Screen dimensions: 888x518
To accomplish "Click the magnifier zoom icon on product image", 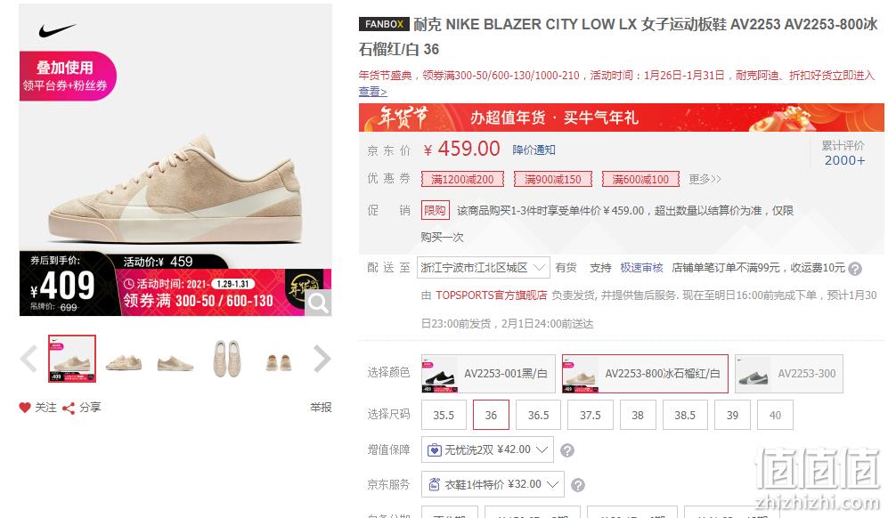I will click(x=318, y=303).
